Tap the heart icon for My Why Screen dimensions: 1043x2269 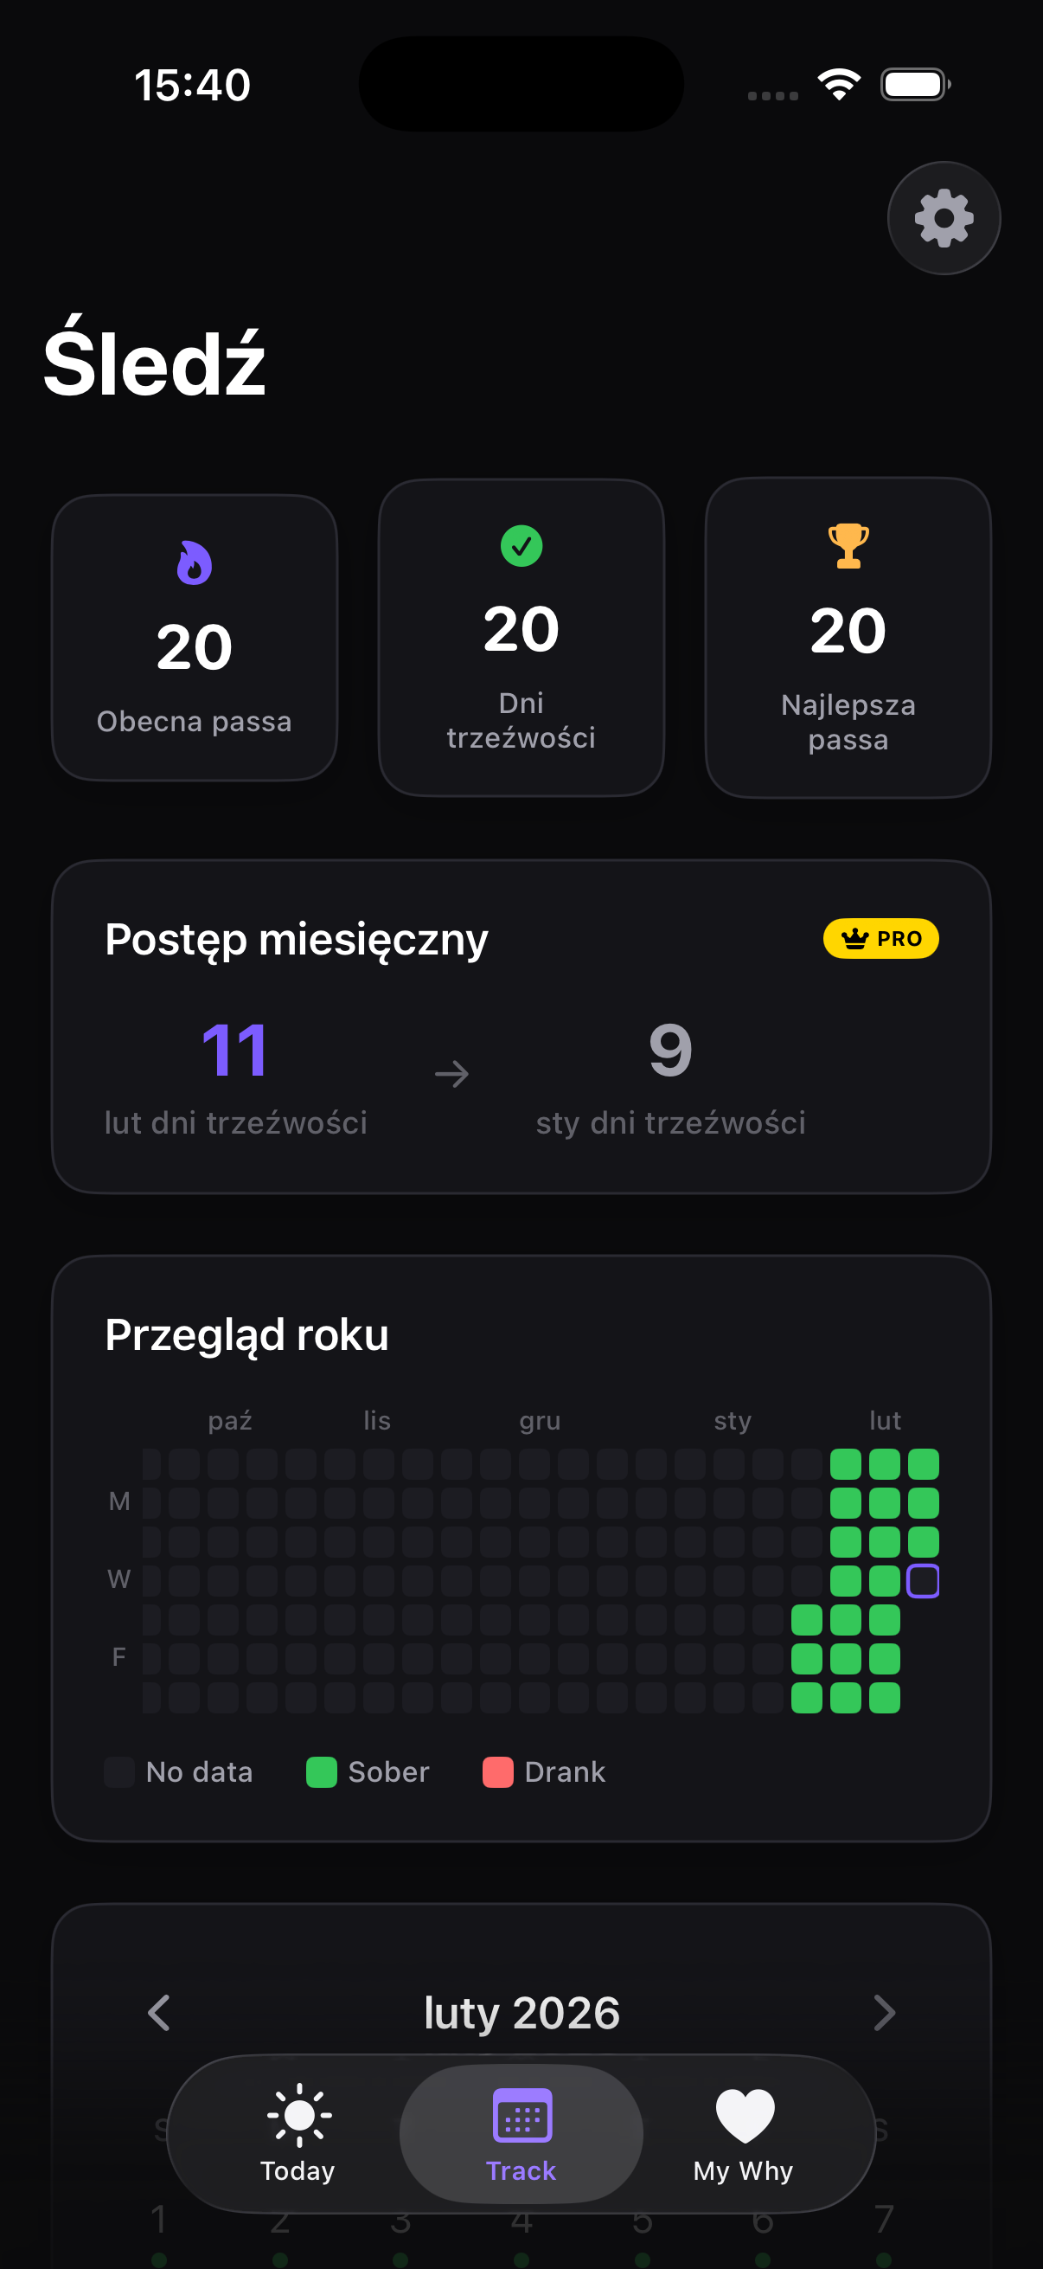745,2115
